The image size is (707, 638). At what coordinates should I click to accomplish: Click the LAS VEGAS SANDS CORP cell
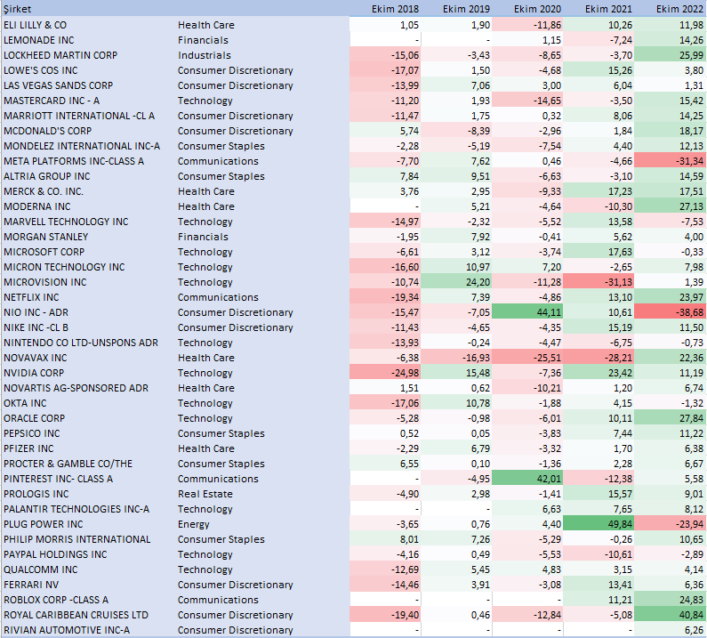click(58, 85)
